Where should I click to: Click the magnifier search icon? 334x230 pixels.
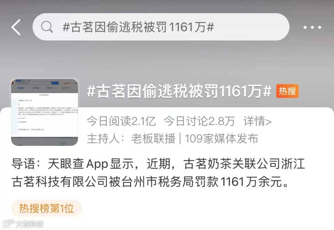tap(47, 27)
